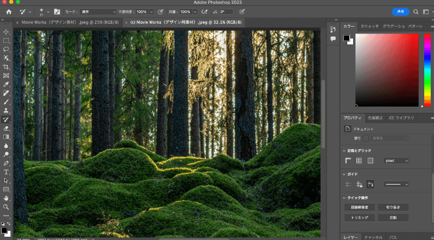The width and height of the screenshot is (434, 240).
Task: Toggle rulers display in 定規とグリッド section
Action: coord(348,161)
